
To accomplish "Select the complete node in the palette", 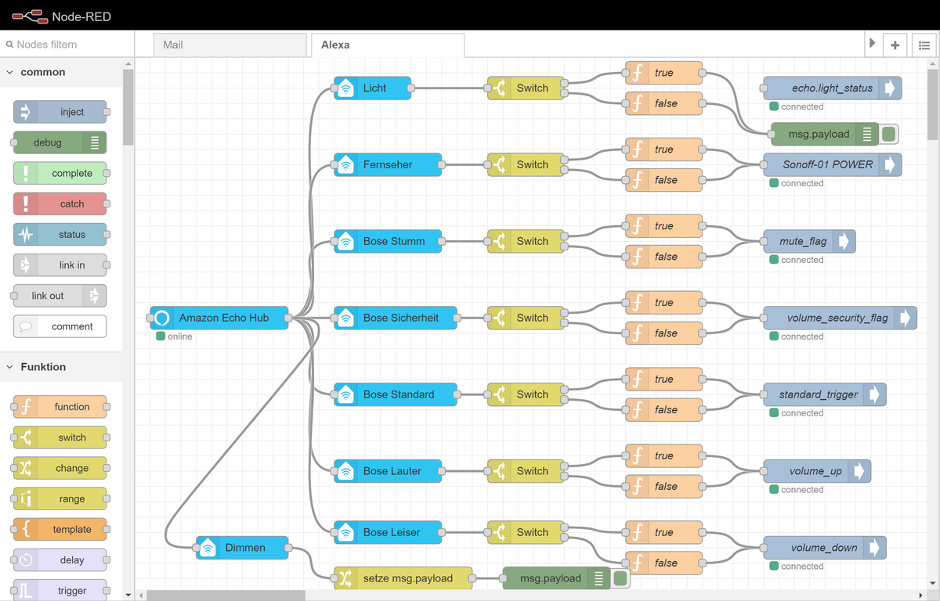I will click(60, 173).
